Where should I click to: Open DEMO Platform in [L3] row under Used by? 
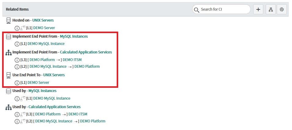(48, 114)
